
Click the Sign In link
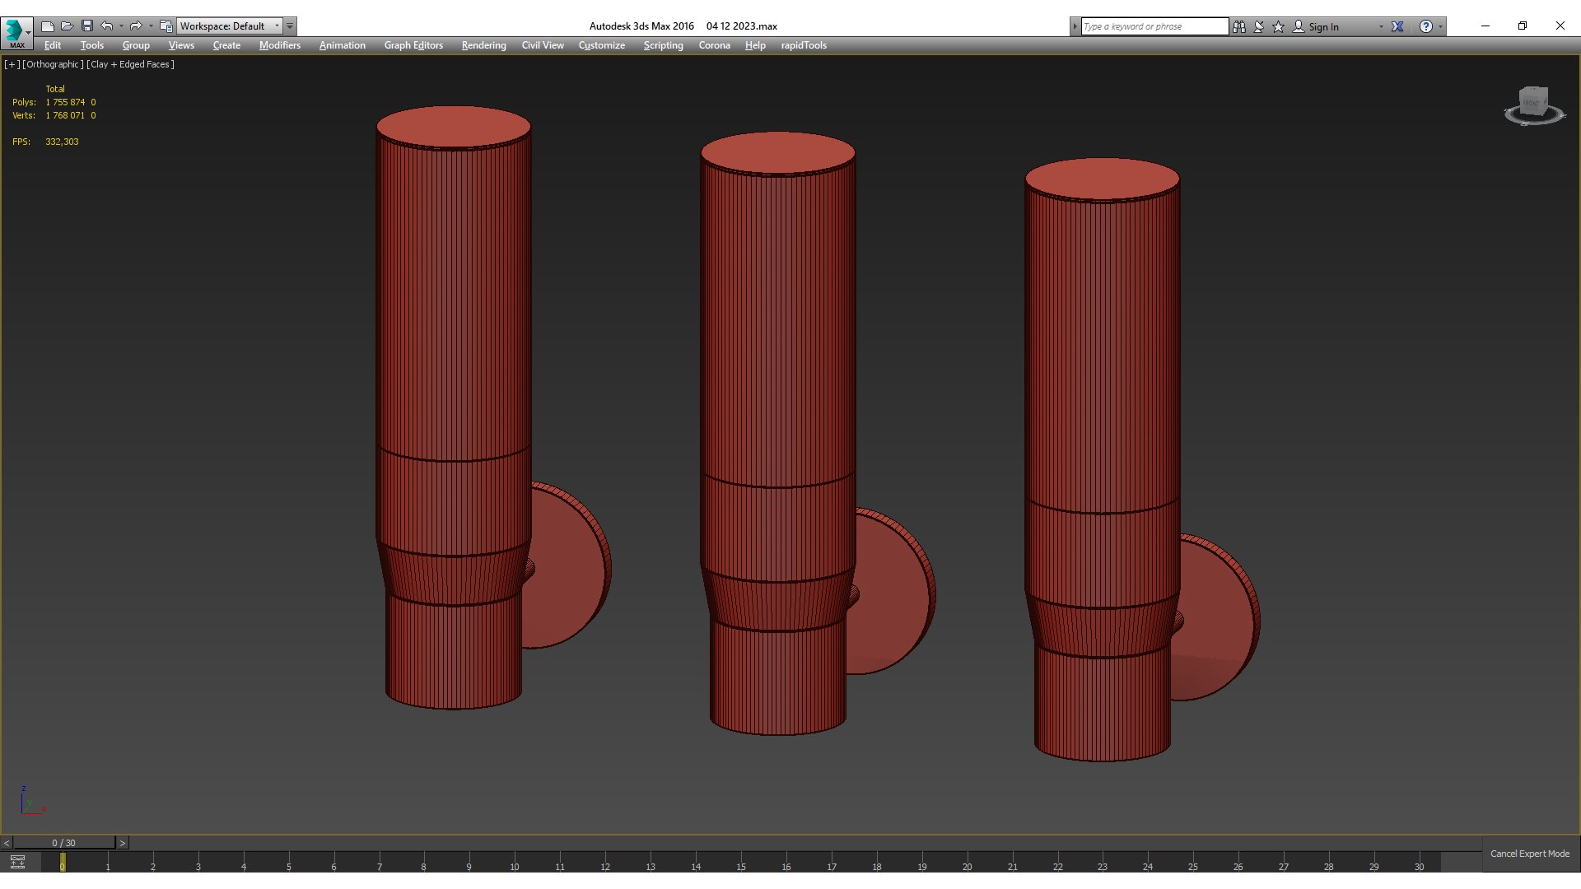(x=1323, y=27)
